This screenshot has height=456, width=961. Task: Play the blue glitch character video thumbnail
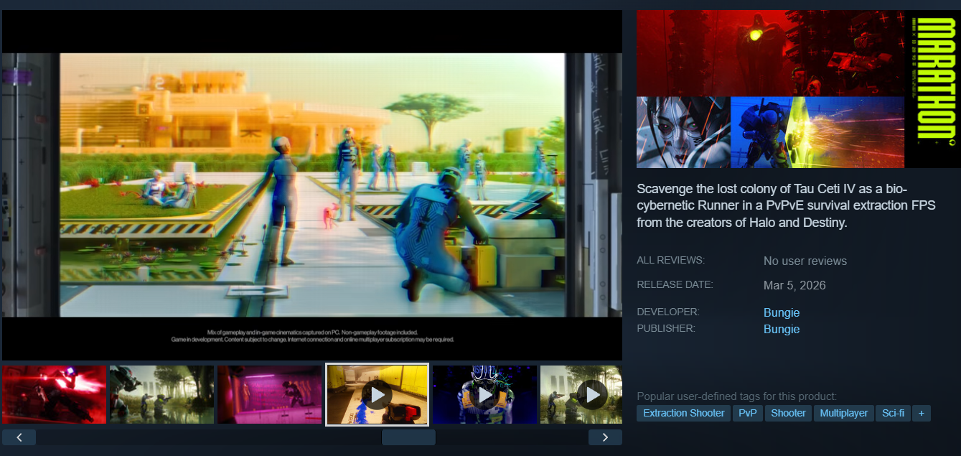(x=484, y=394)
